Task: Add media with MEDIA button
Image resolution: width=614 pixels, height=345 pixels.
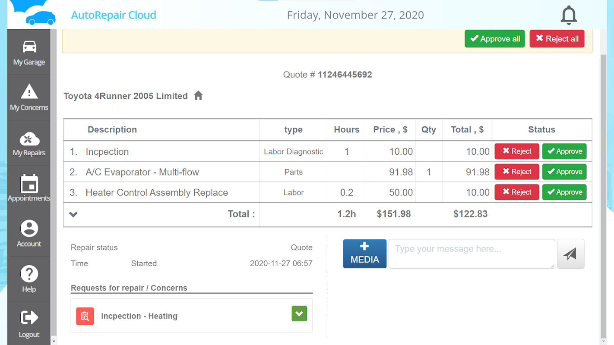Action: [x=365, y=254]
